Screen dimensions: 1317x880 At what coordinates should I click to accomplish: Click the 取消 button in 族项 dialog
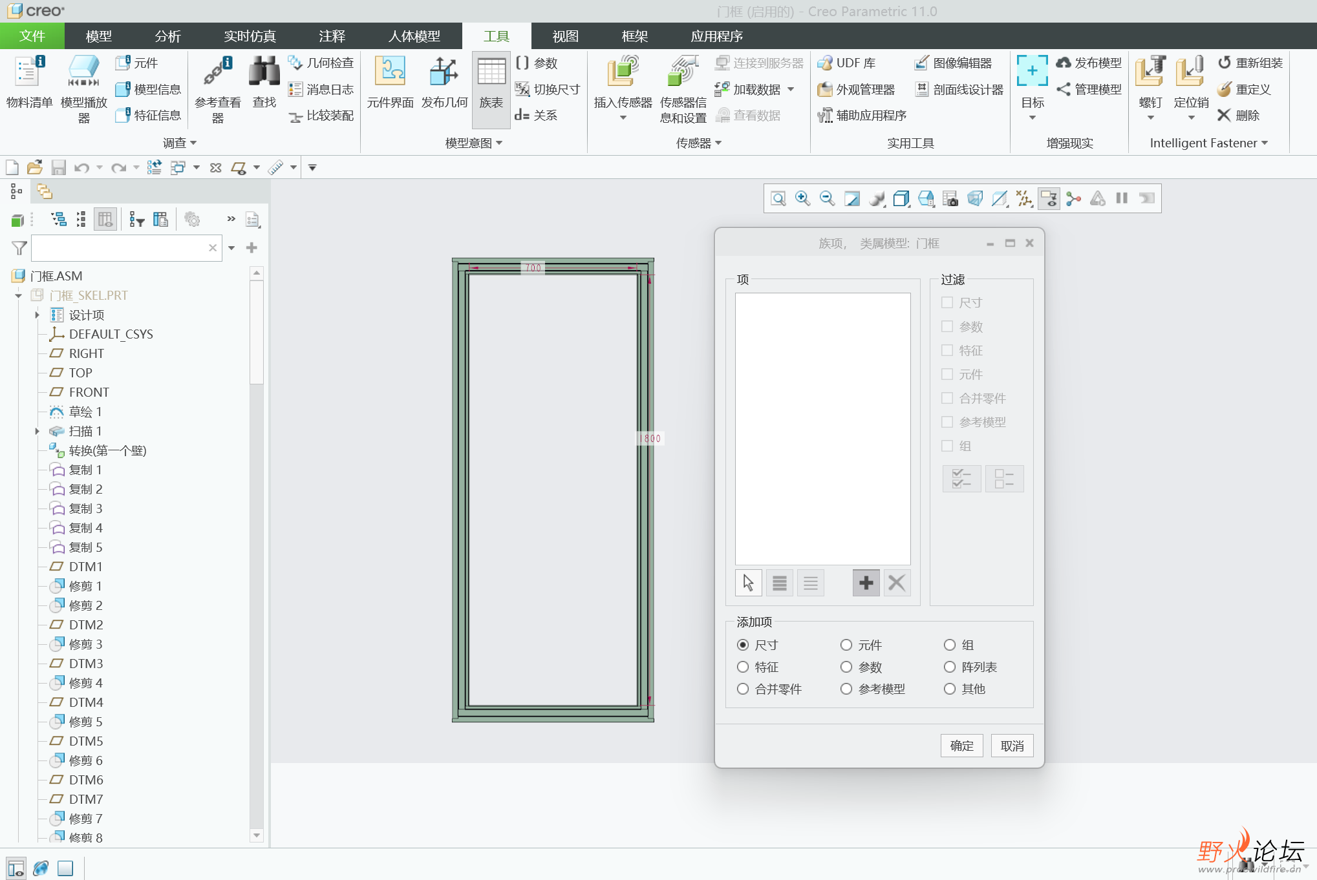[1012, 746]
